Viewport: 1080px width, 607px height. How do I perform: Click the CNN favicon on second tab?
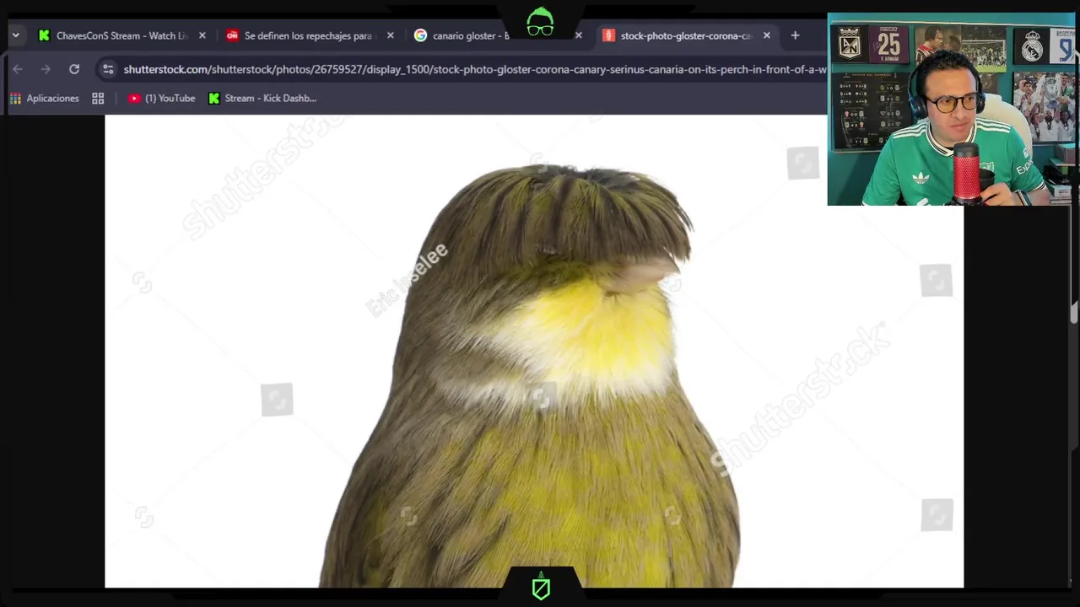click(x=232, y=35)
